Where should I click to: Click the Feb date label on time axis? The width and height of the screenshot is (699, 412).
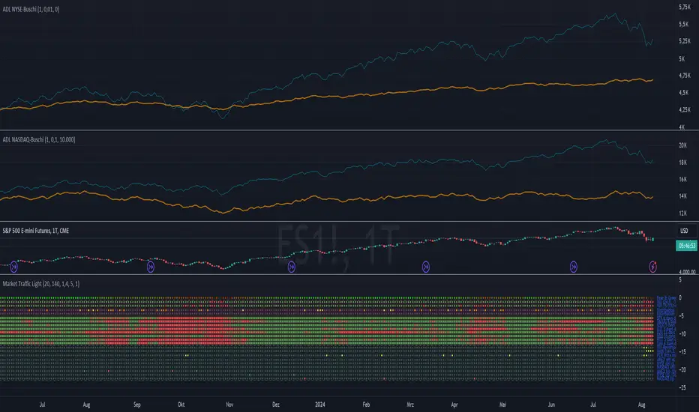click(366, 405)
